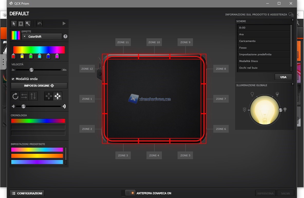Screen dimensions: 304x198
Task: Click the rainbow effect color preview swatch
Action: 16,35
